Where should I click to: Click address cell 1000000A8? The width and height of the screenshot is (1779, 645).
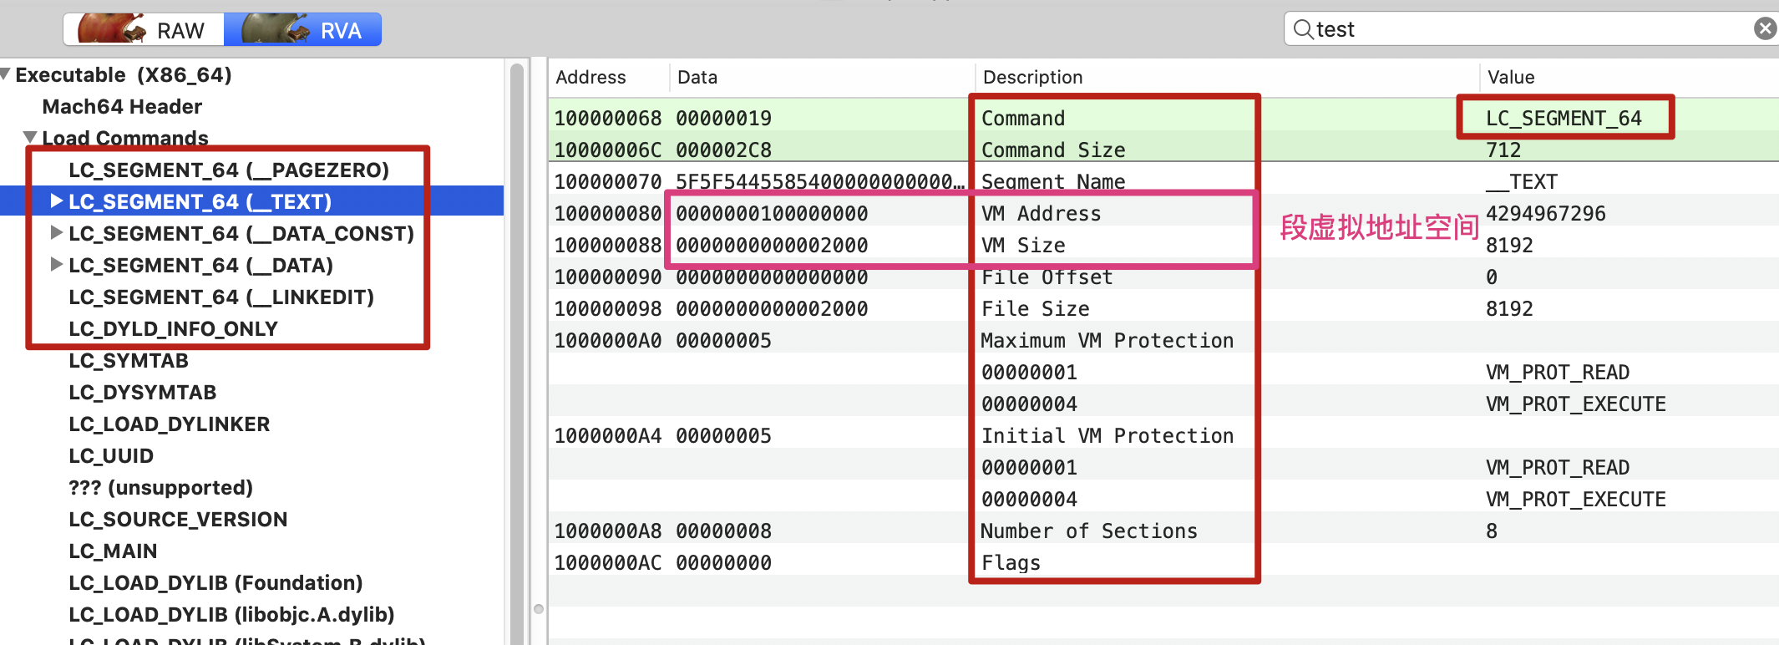pos(608,531)
